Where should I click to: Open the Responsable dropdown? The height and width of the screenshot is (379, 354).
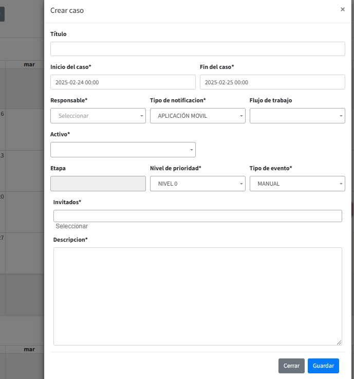[x=98, y=116]
